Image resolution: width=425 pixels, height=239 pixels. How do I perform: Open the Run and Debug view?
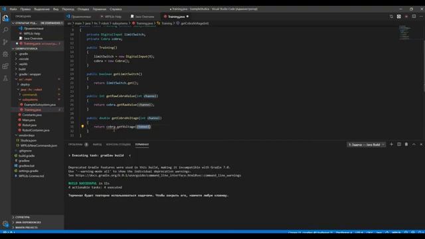[x=5, y=54]
